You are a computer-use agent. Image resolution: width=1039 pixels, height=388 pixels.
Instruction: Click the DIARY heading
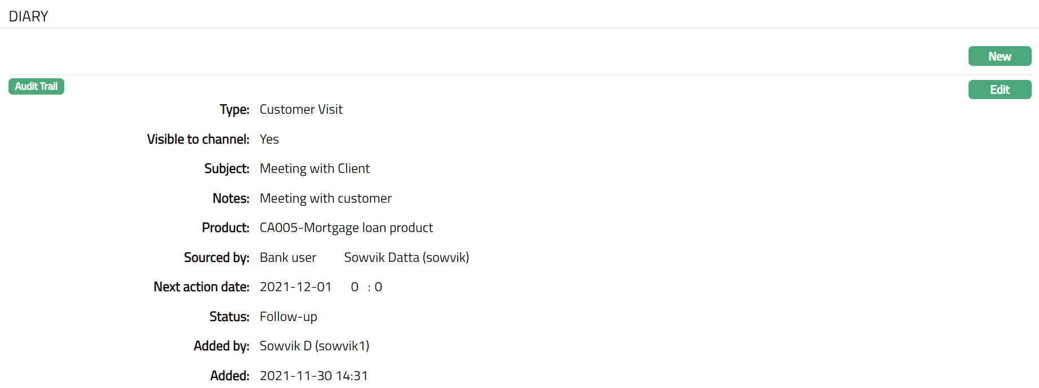(29, 16)
